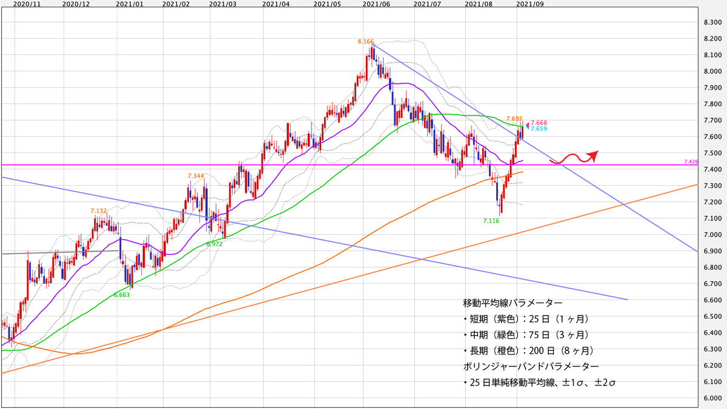Click the 2021/09 date label

[x=529, y=4]
